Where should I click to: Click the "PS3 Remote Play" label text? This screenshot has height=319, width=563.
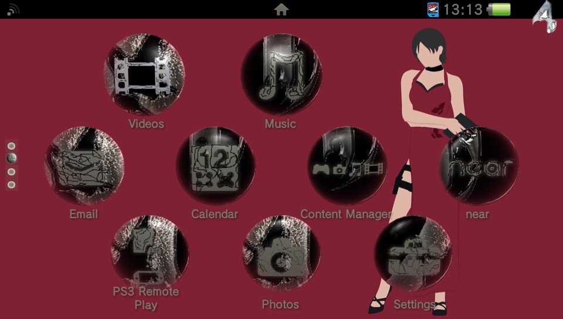tap(146, 298)
